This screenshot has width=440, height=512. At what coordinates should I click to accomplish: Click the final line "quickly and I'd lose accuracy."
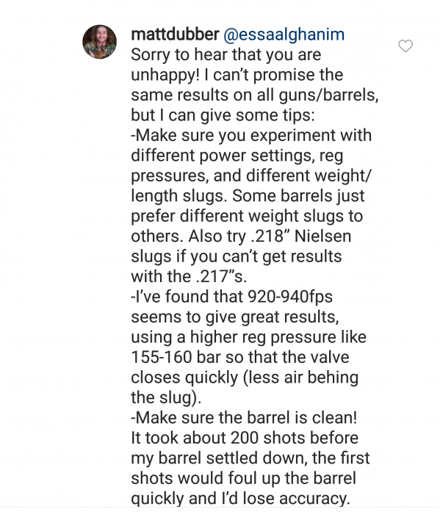pos(240,499)
